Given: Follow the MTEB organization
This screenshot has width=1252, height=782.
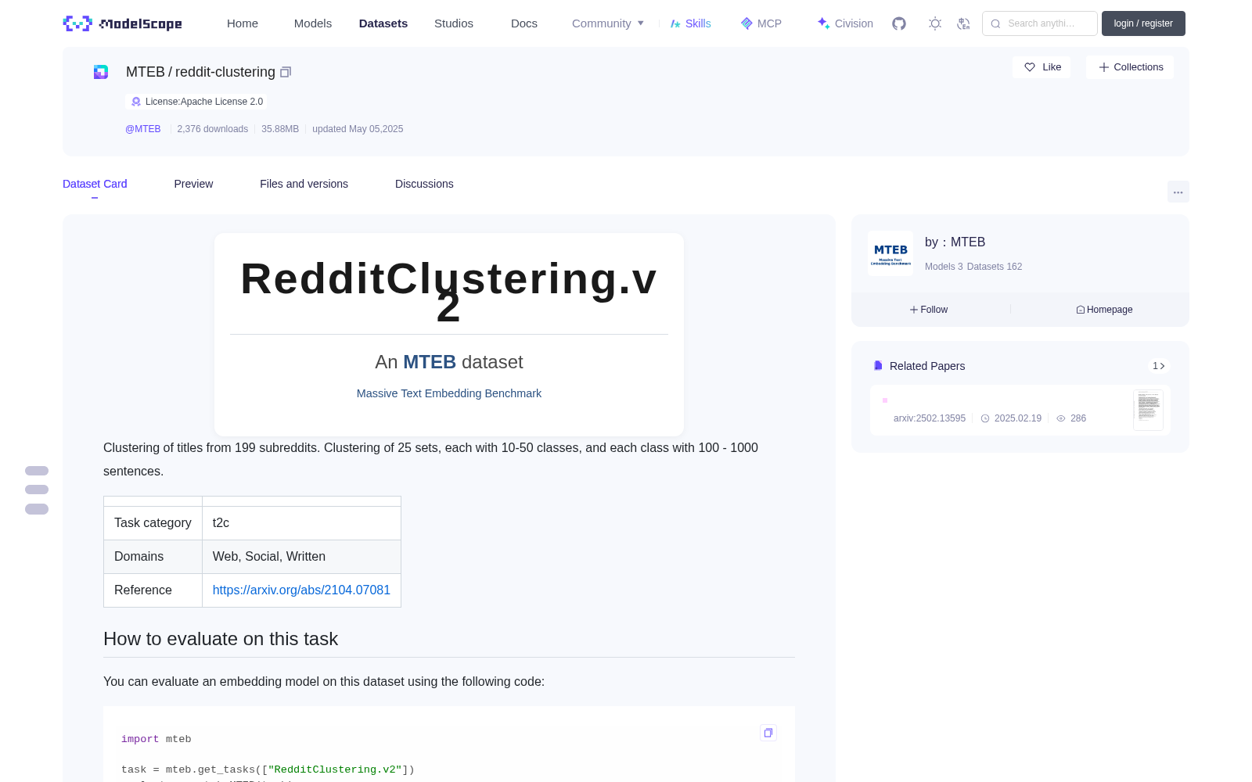Looking at the screenshot, I should (x=929, y=310).
